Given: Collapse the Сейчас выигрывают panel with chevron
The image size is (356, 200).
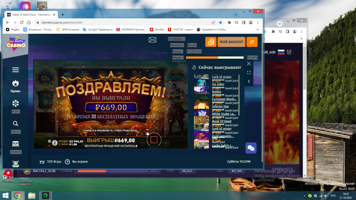Looking at the screenshot, I should click(x=249, y=81).
